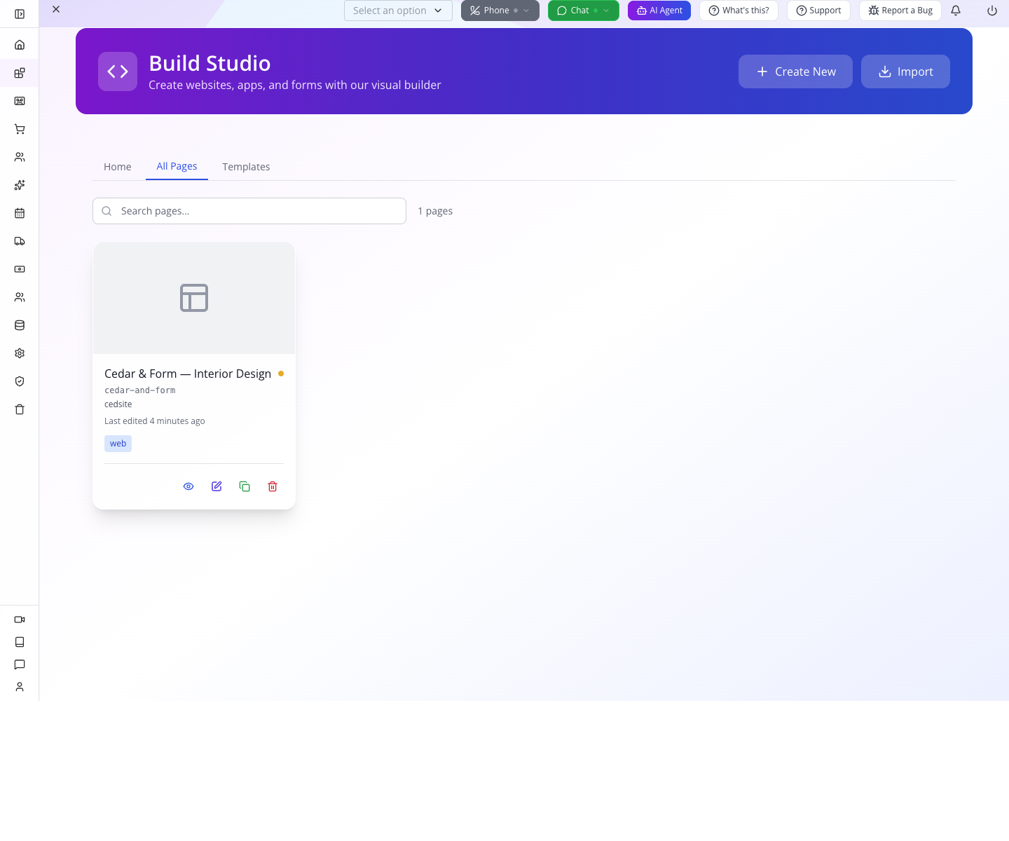1009x841 pixels.
Task: Open the database sidebar icon
Action: [20, 325]
